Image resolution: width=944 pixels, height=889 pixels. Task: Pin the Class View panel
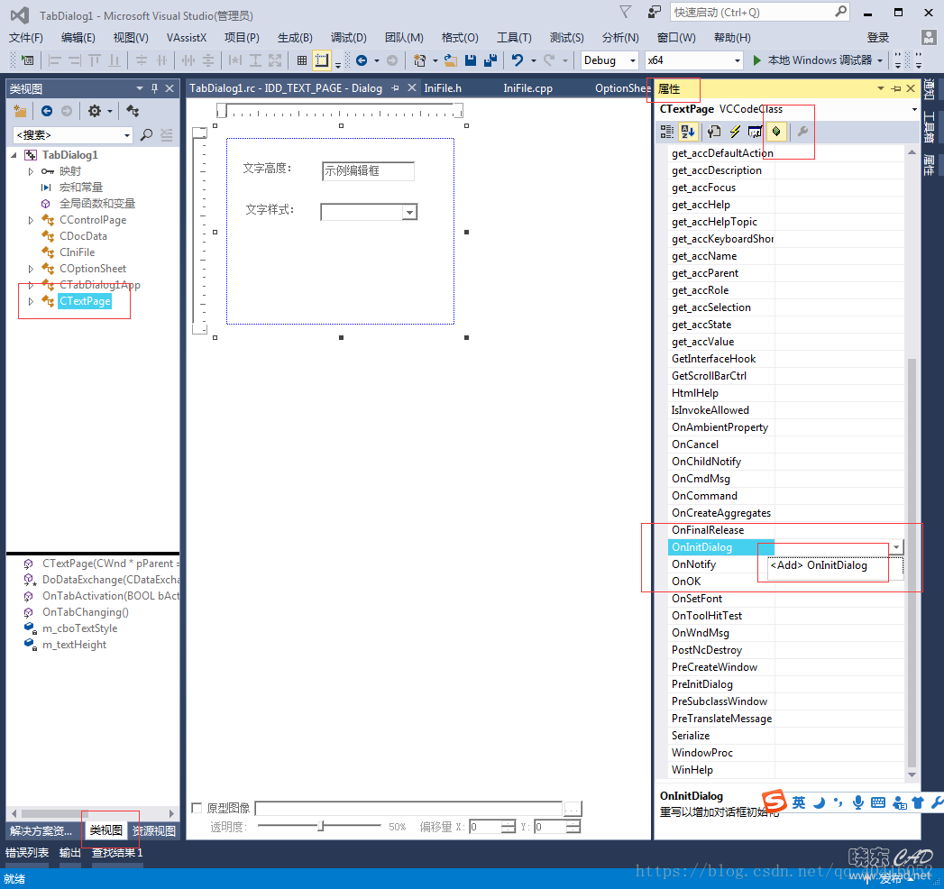coord(155,88)
